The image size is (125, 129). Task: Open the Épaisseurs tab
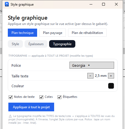coord(36,44)
